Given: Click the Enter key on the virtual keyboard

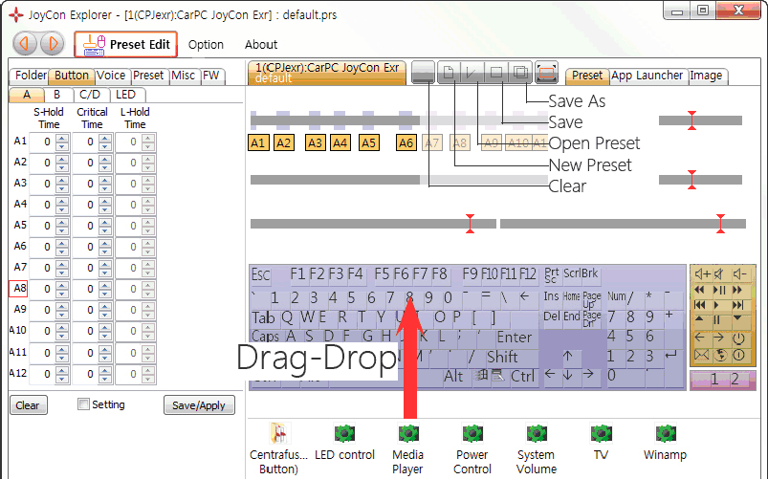Looking at the screenshot, I should [x=514, y=338].
